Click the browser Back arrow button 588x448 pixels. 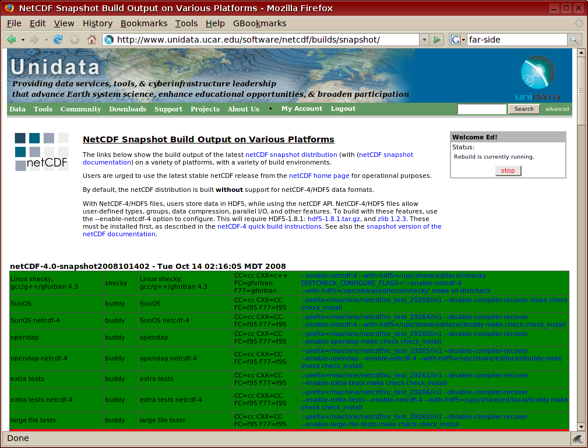click(12, 40)
